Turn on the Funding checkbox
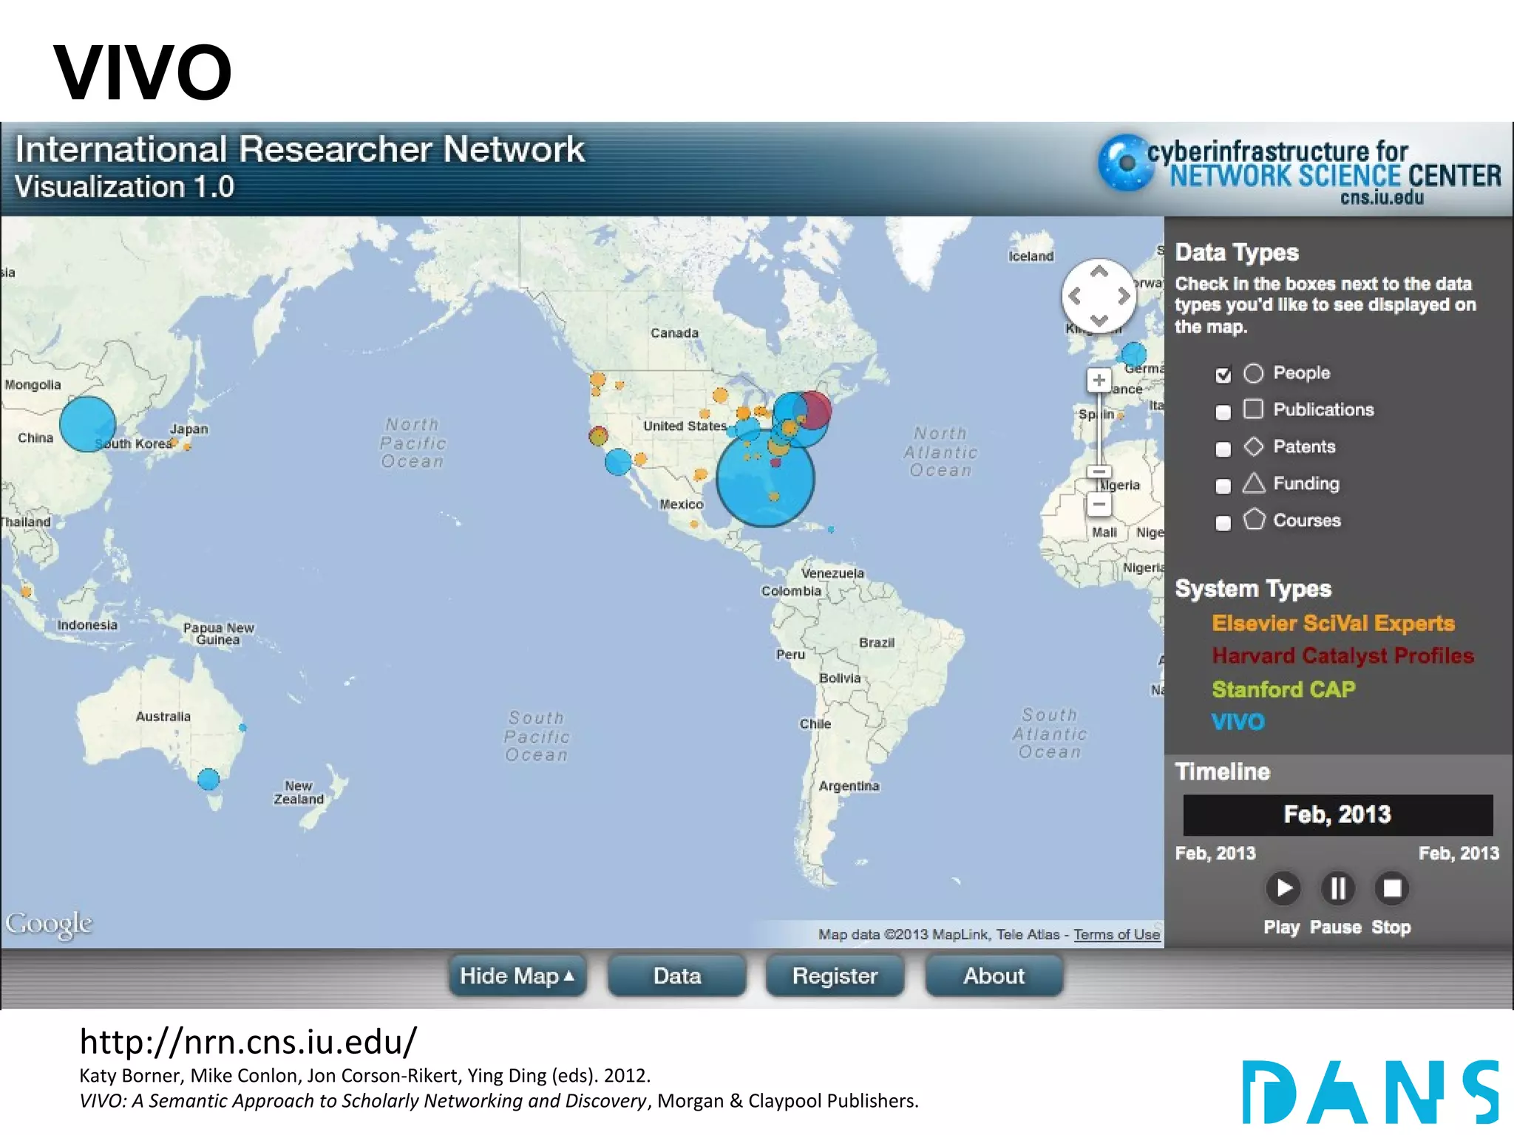Viewport: 1514px width, 1135px height. pos(1223,486)
